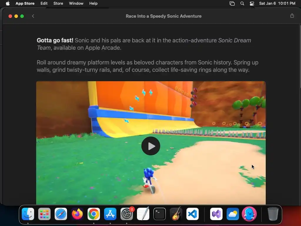Click the date and time clock
301x226 pixels.
click(x=277, y=4)
